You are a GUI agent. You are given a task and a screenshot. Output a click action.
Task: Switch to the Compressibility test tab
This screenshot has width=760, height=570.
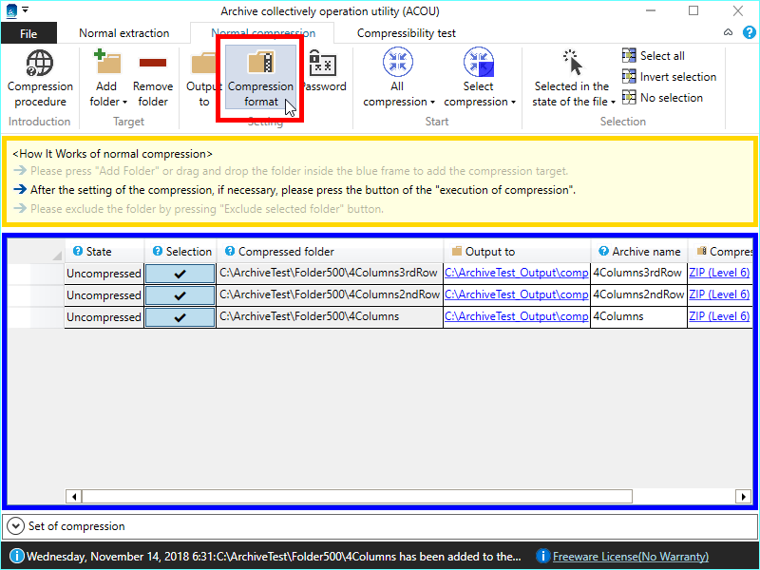(x=406, y=33)
